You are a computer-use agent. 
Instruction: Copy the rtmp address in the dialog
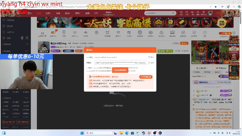pyautogui.click(x=151, y=57)
